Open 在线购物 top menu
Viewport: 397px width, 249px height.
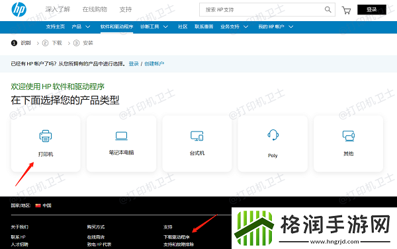[95, 10]
